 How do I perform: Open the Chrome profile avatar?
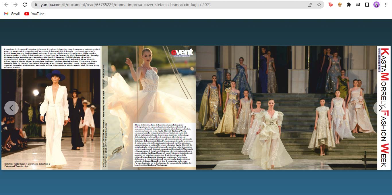[x=376, y=5]
